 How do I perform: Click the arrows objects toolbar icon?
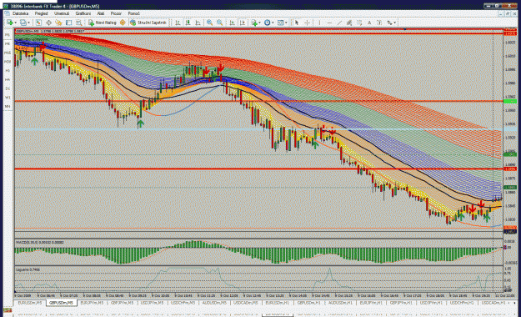(389, 23)
